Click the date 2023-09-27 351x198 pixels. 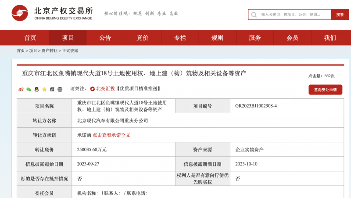(88, 164)
